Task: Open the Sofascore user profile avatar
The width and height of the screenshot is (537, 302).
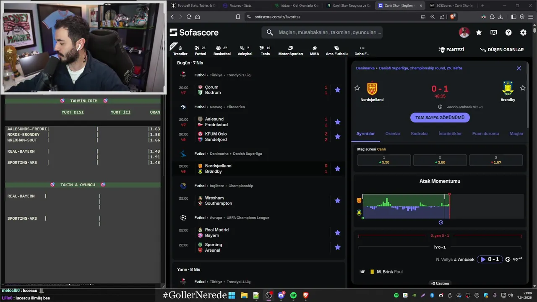Action: point(464,32)
